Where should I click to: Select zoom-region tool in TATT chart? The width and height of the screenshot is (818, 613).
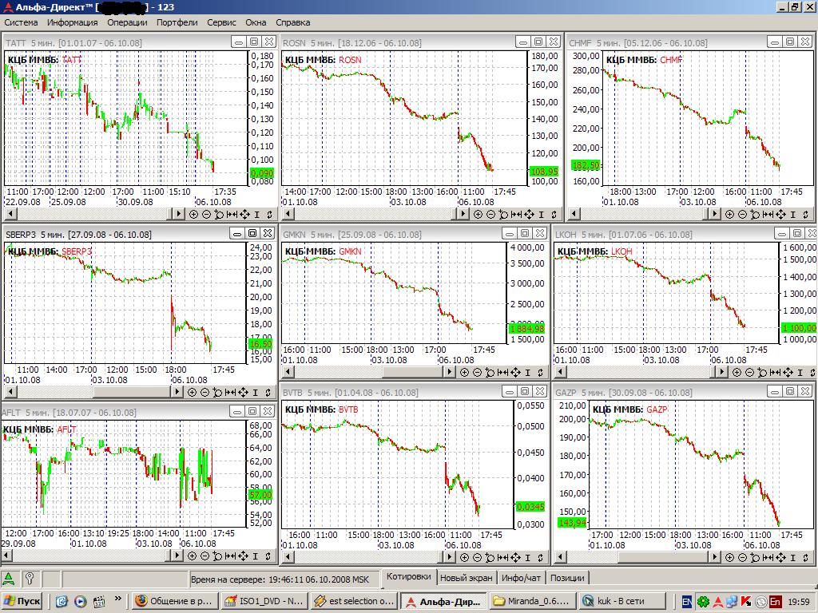coord(219,214)
